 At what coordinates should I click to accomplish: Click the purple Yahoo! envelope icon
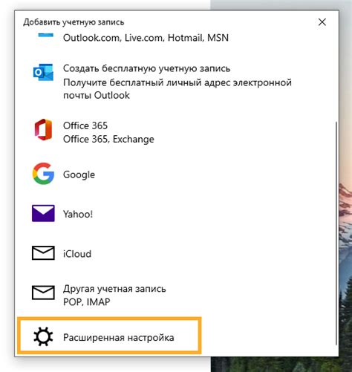(x=43, y=213)
